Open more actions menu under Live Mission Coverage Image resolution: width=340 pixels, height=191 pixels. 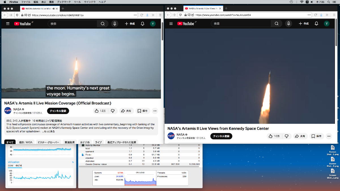[155, 111]
